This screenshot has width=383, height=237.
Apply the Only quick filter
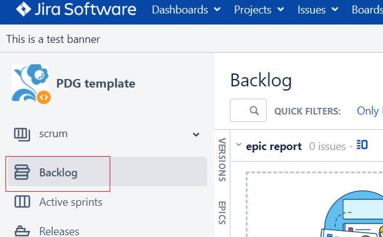[368, 111]
